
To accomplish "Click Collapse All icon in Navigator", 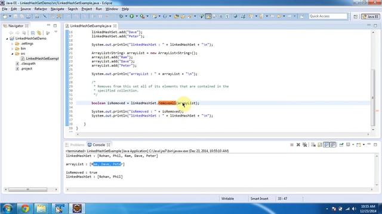I will pos(33,33).
